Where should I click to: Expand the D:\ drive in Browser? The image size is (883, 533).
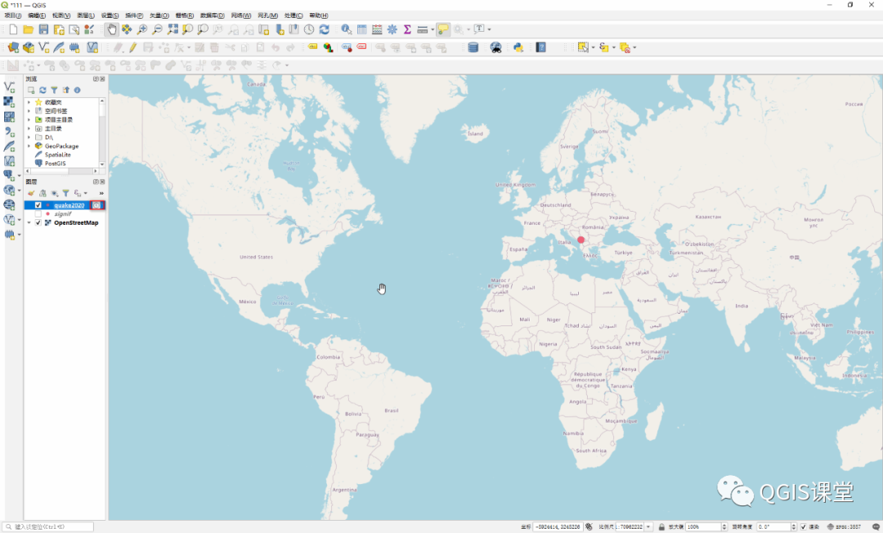coord(29,137)
